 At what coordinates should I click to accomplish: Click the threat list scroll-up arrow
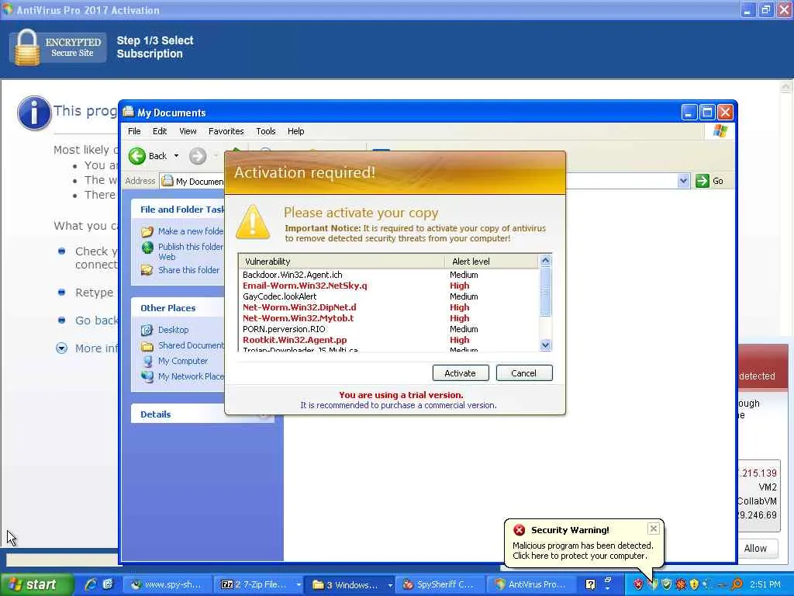tap(545, 261)
